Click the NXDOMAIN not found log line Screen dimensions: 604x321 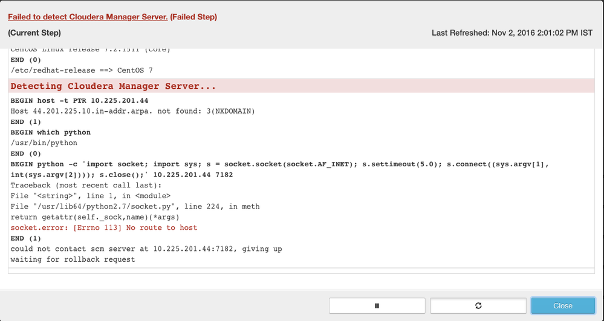132,111
